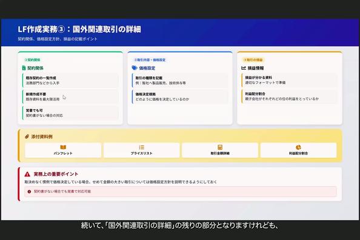Click the red warning triangle icon
360x240 pixels.
click(27, 174)
